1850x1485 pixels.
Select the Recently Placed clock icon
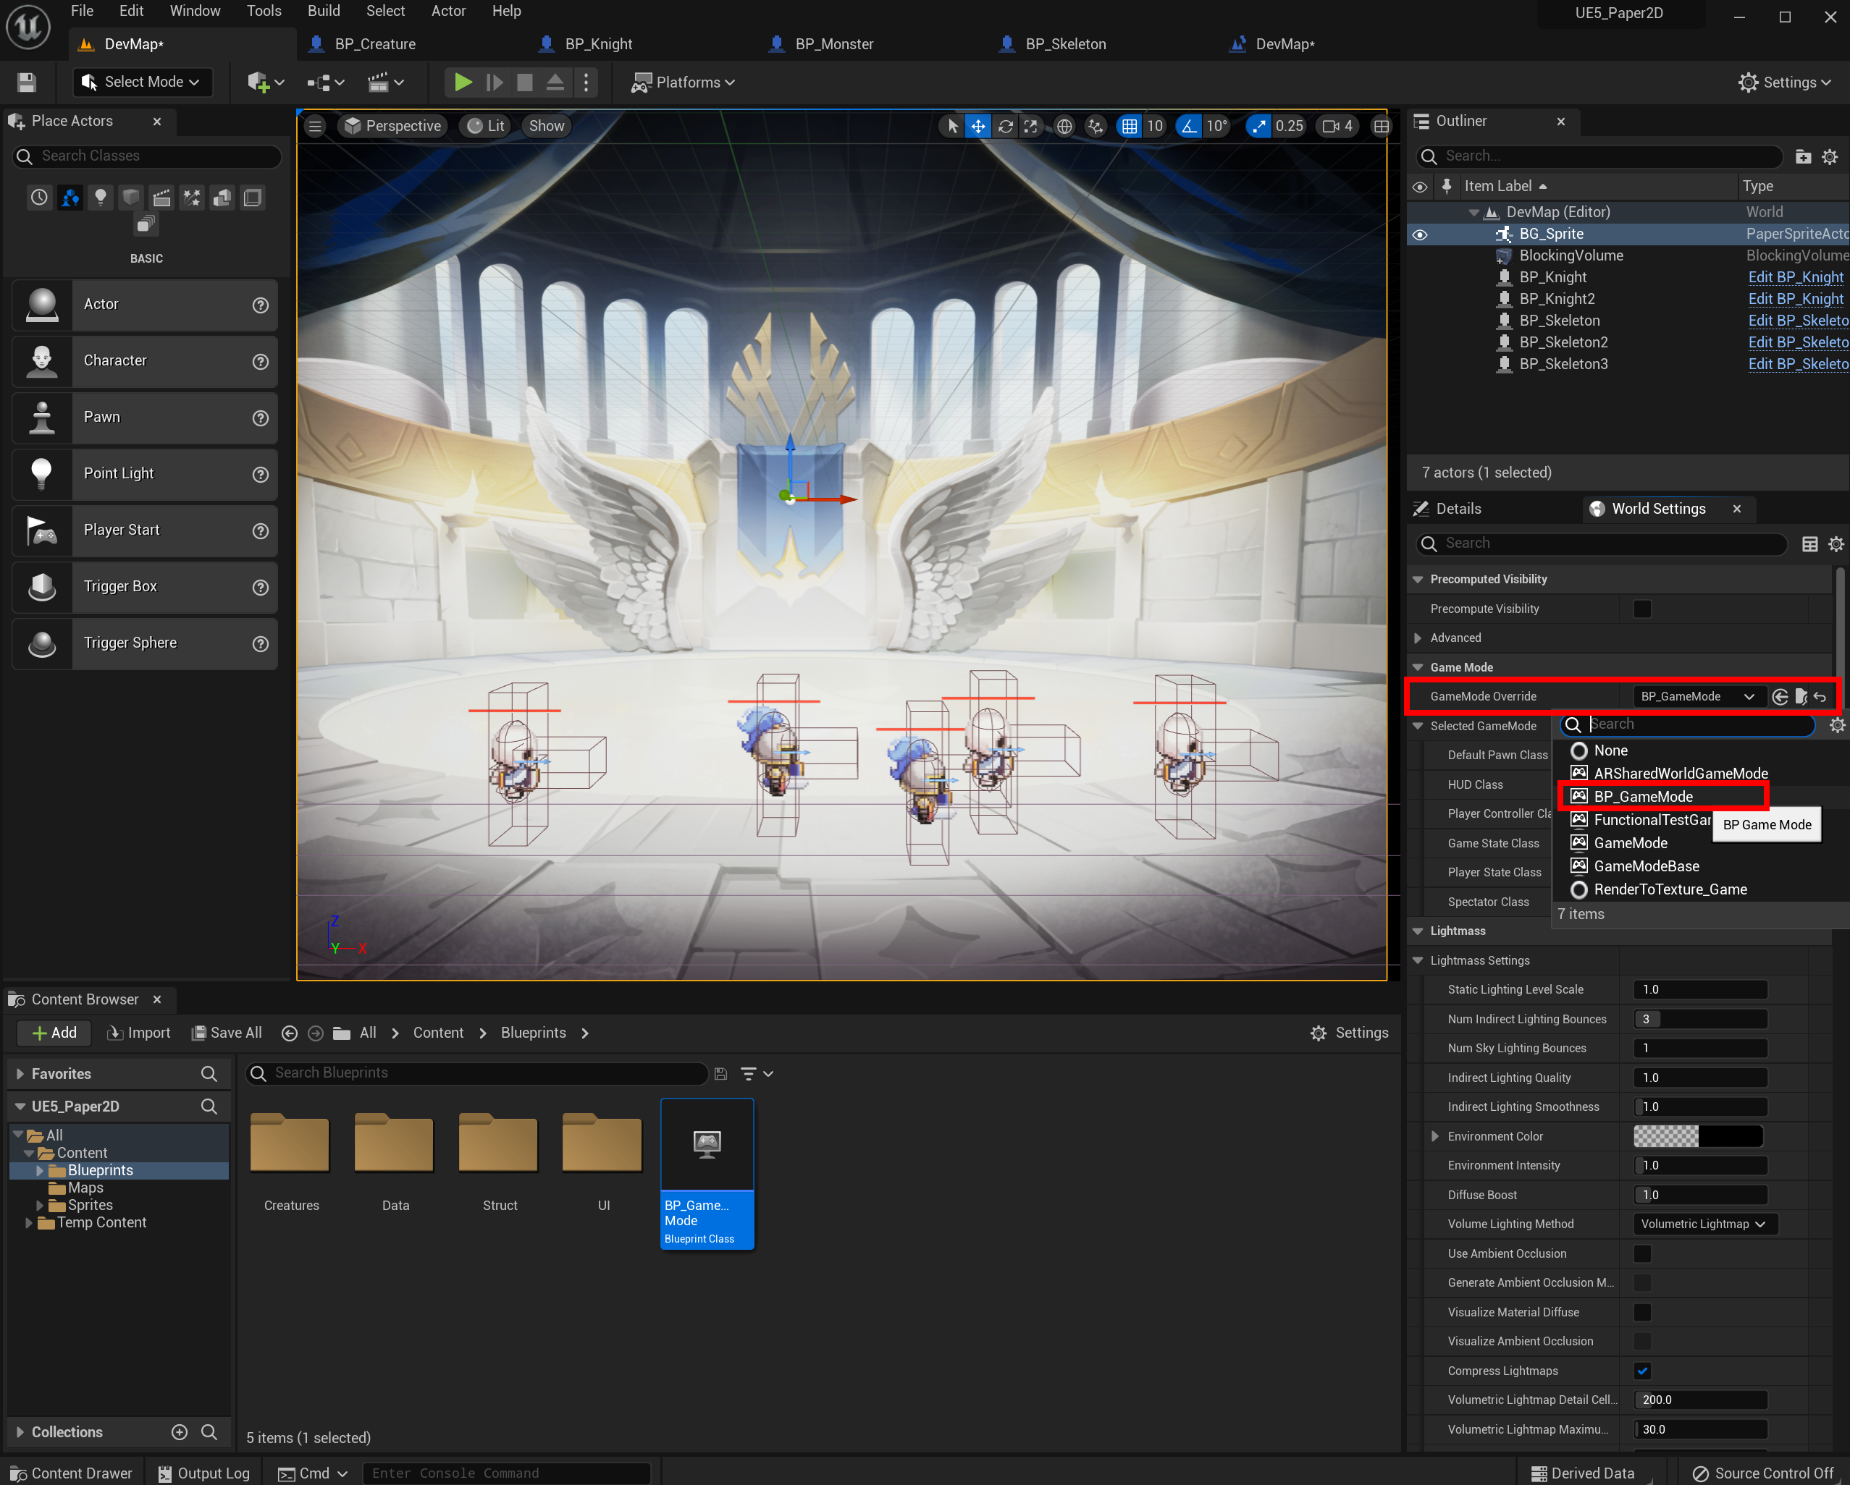(x=40, y=198)
